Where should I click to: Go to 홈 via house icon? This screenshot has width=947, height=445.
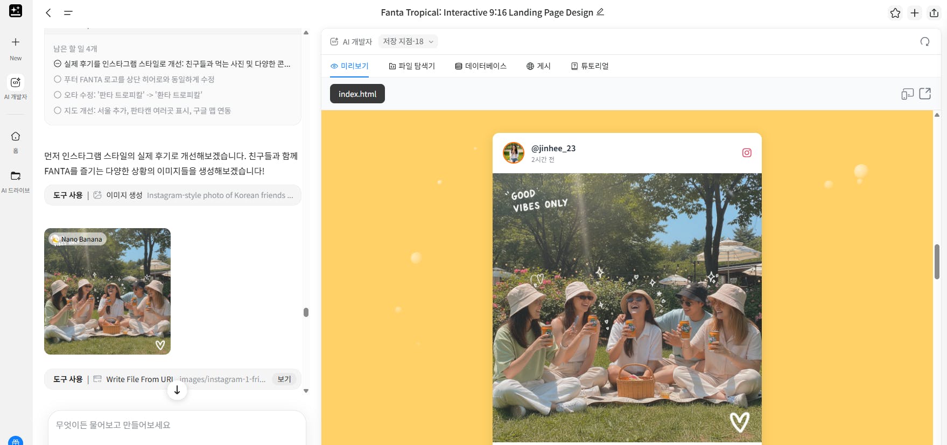coord(16,136)
